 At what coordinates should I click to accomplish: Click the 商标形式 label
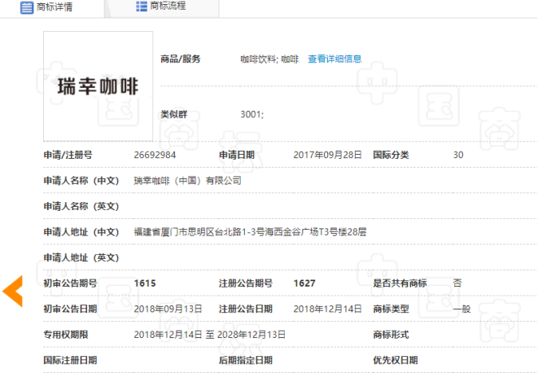click(391, 335)
